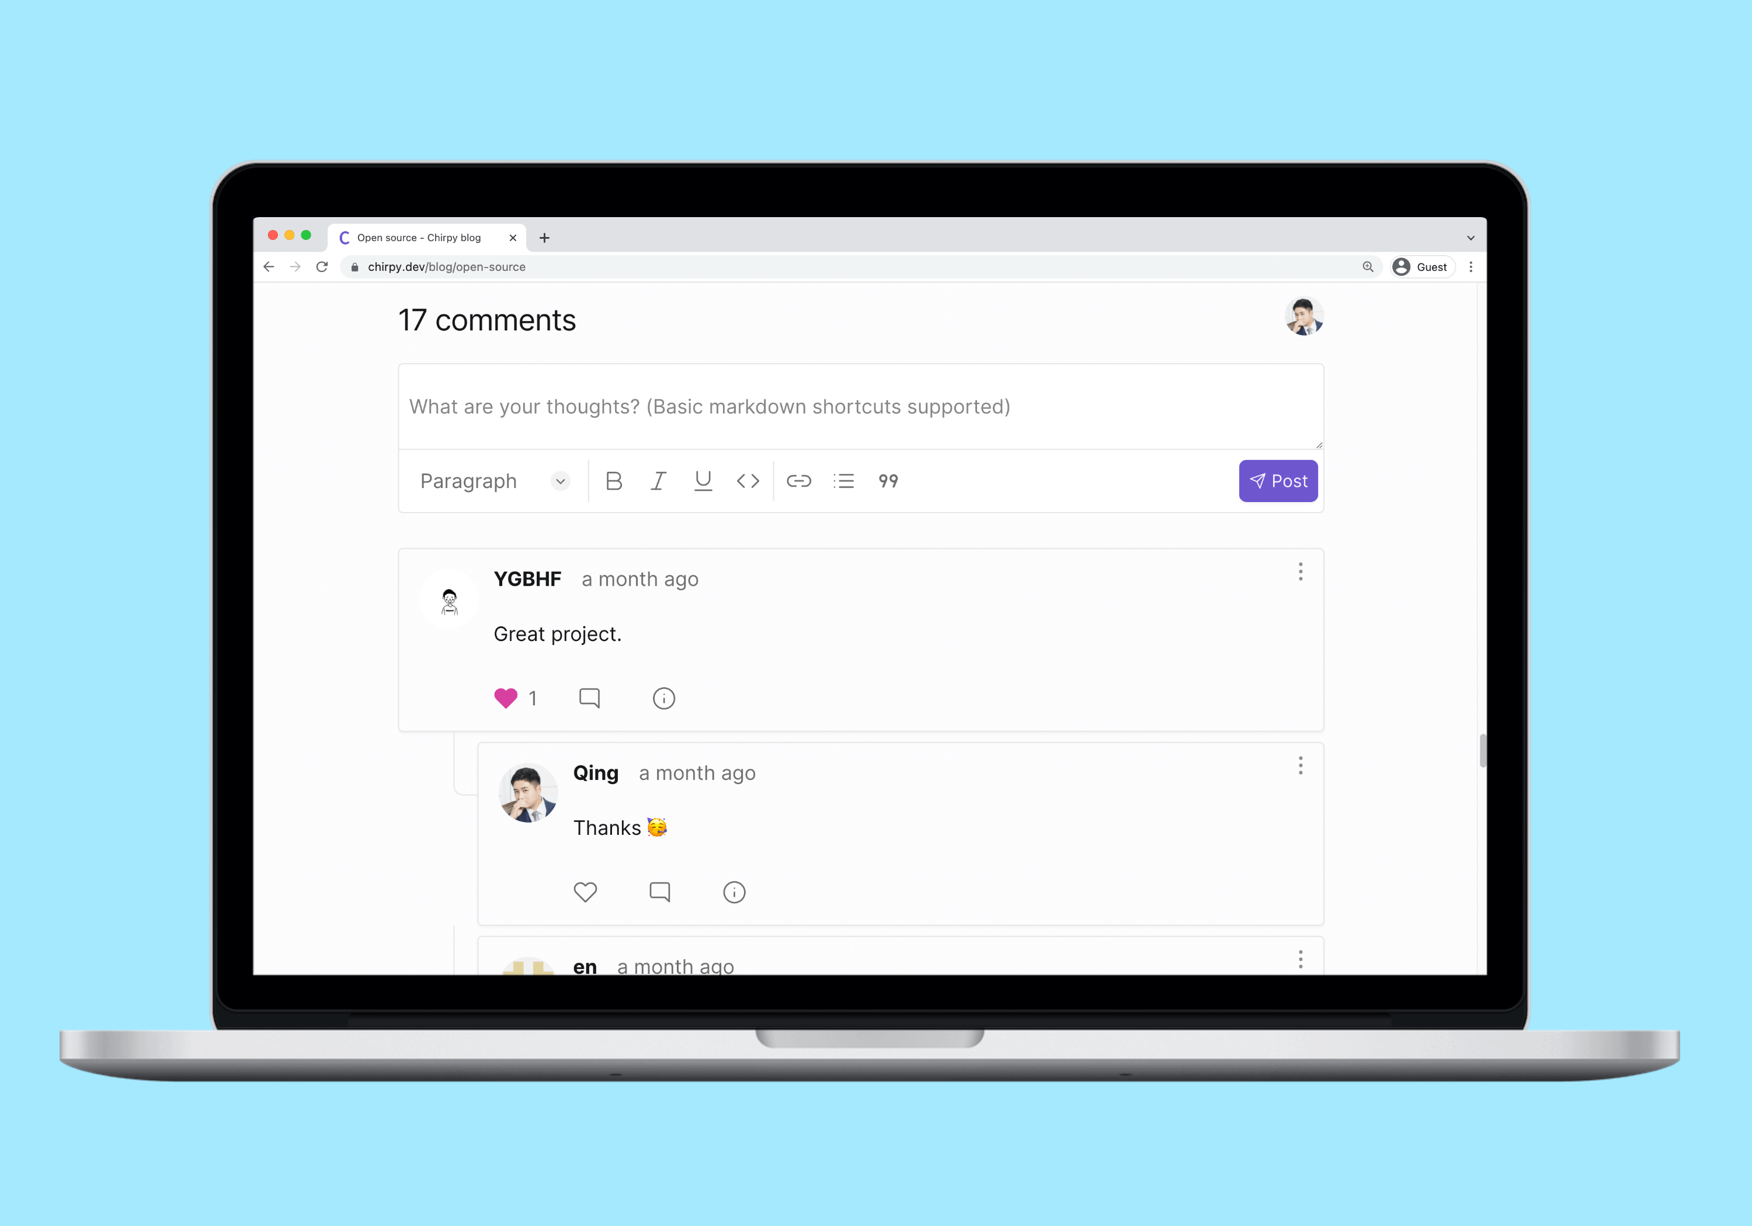Toggle like on Qing's reply

point(586,892)
